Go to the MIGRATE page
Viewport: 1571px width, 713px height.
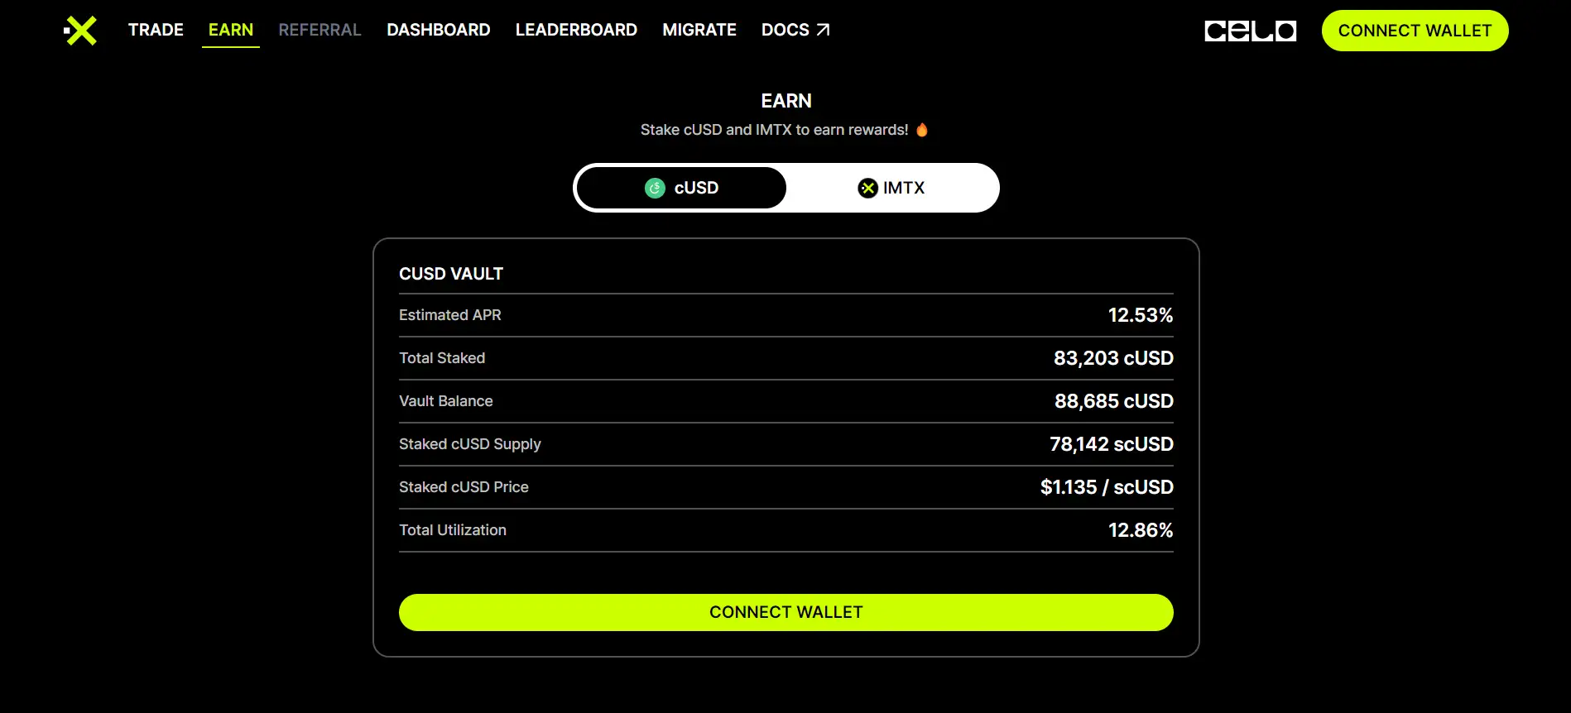tap(699, 30)
